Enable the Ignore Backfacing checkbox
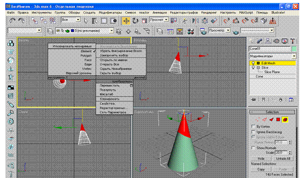 point(253,132)
